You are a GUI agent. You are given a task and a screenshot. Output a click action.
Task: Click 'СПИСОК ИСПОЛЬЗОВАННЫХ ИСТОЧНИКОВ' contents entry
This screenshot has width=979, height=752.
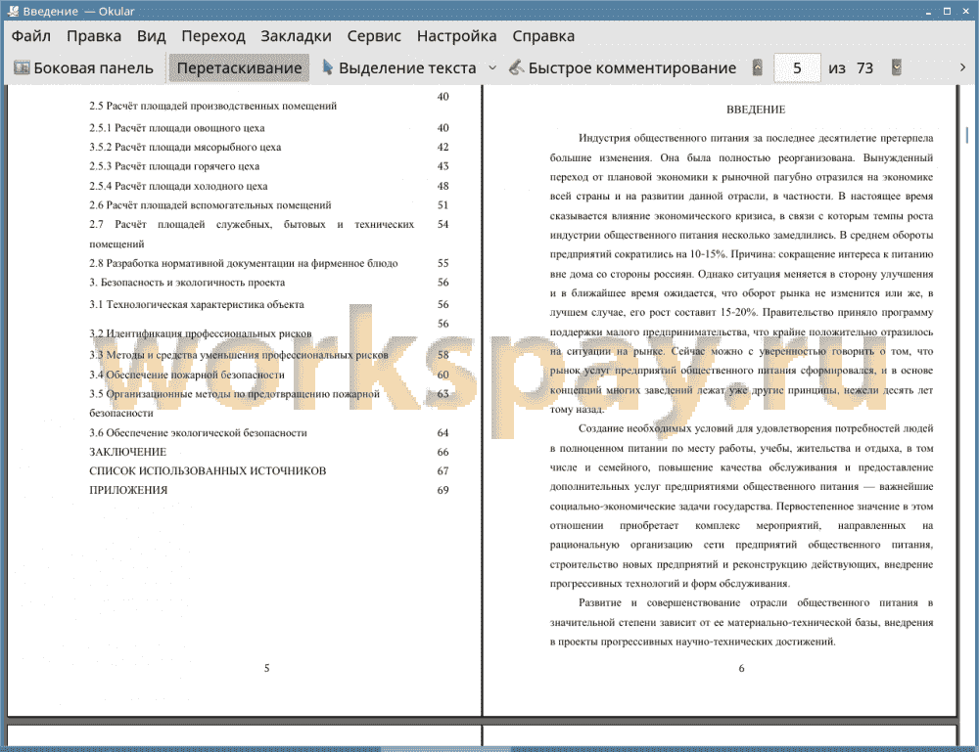[x=208, y=470]
